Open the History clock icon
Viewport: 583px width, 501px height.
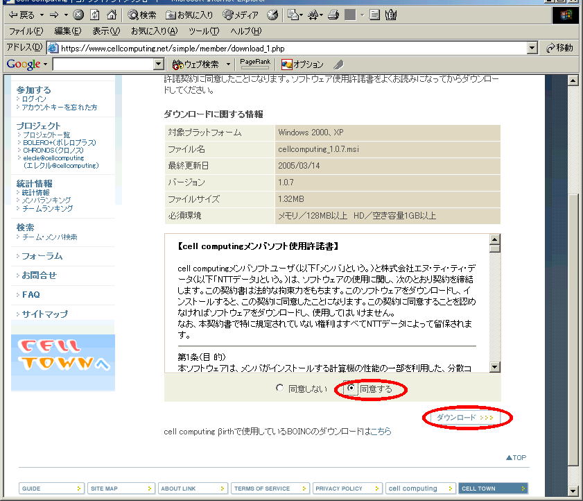272,15
